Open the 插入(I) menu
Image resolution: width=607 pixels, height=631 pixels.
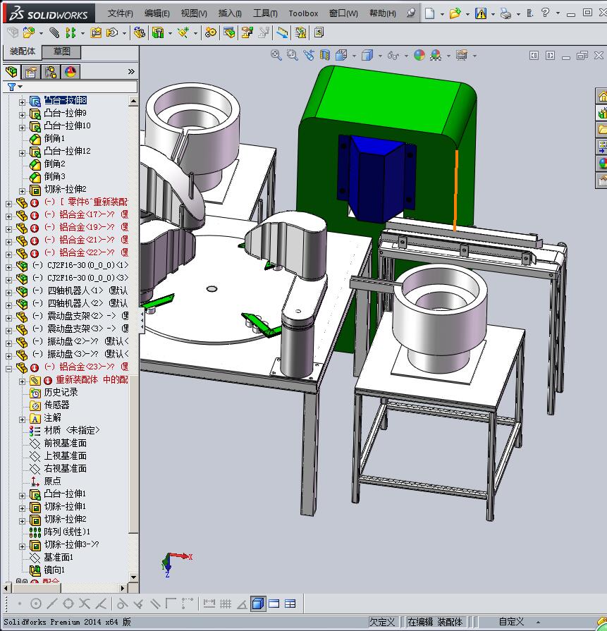point(230,13)
